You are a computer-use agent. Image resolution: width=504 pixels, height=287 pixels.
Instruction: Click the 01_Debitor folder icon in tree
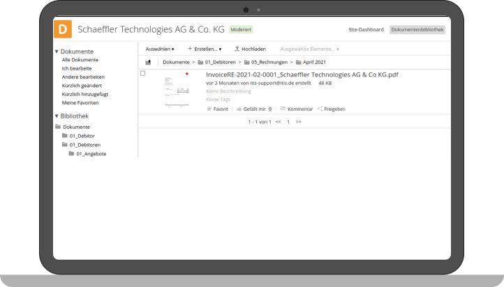click(x=65, y=136)
